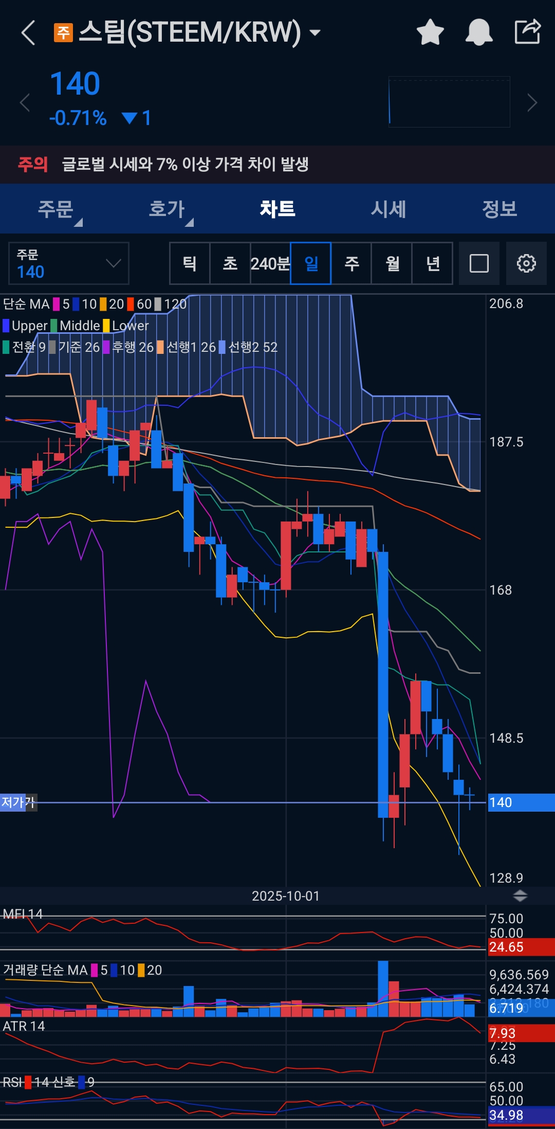Tap the ATR 14 indicator label
The width and height of the screenshot is (555, 1129).
click(24, 1026)
